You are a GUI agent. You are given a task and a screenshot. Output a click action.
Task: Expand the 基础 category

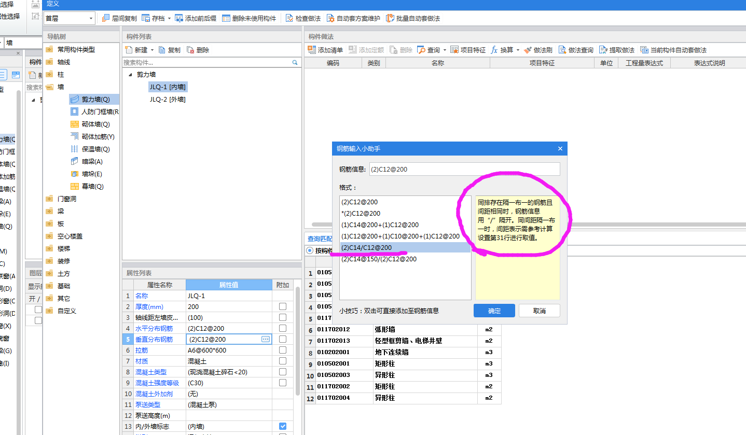49,286
